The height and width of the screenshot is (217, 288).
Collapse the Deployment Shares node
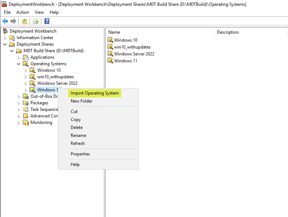5,45
